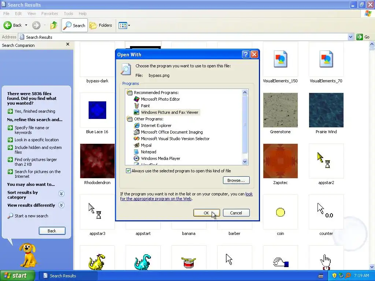Viewport: 375px width, 281px height.
Task: Click the Back arrow toolbar icon
Action: [8, 25]
